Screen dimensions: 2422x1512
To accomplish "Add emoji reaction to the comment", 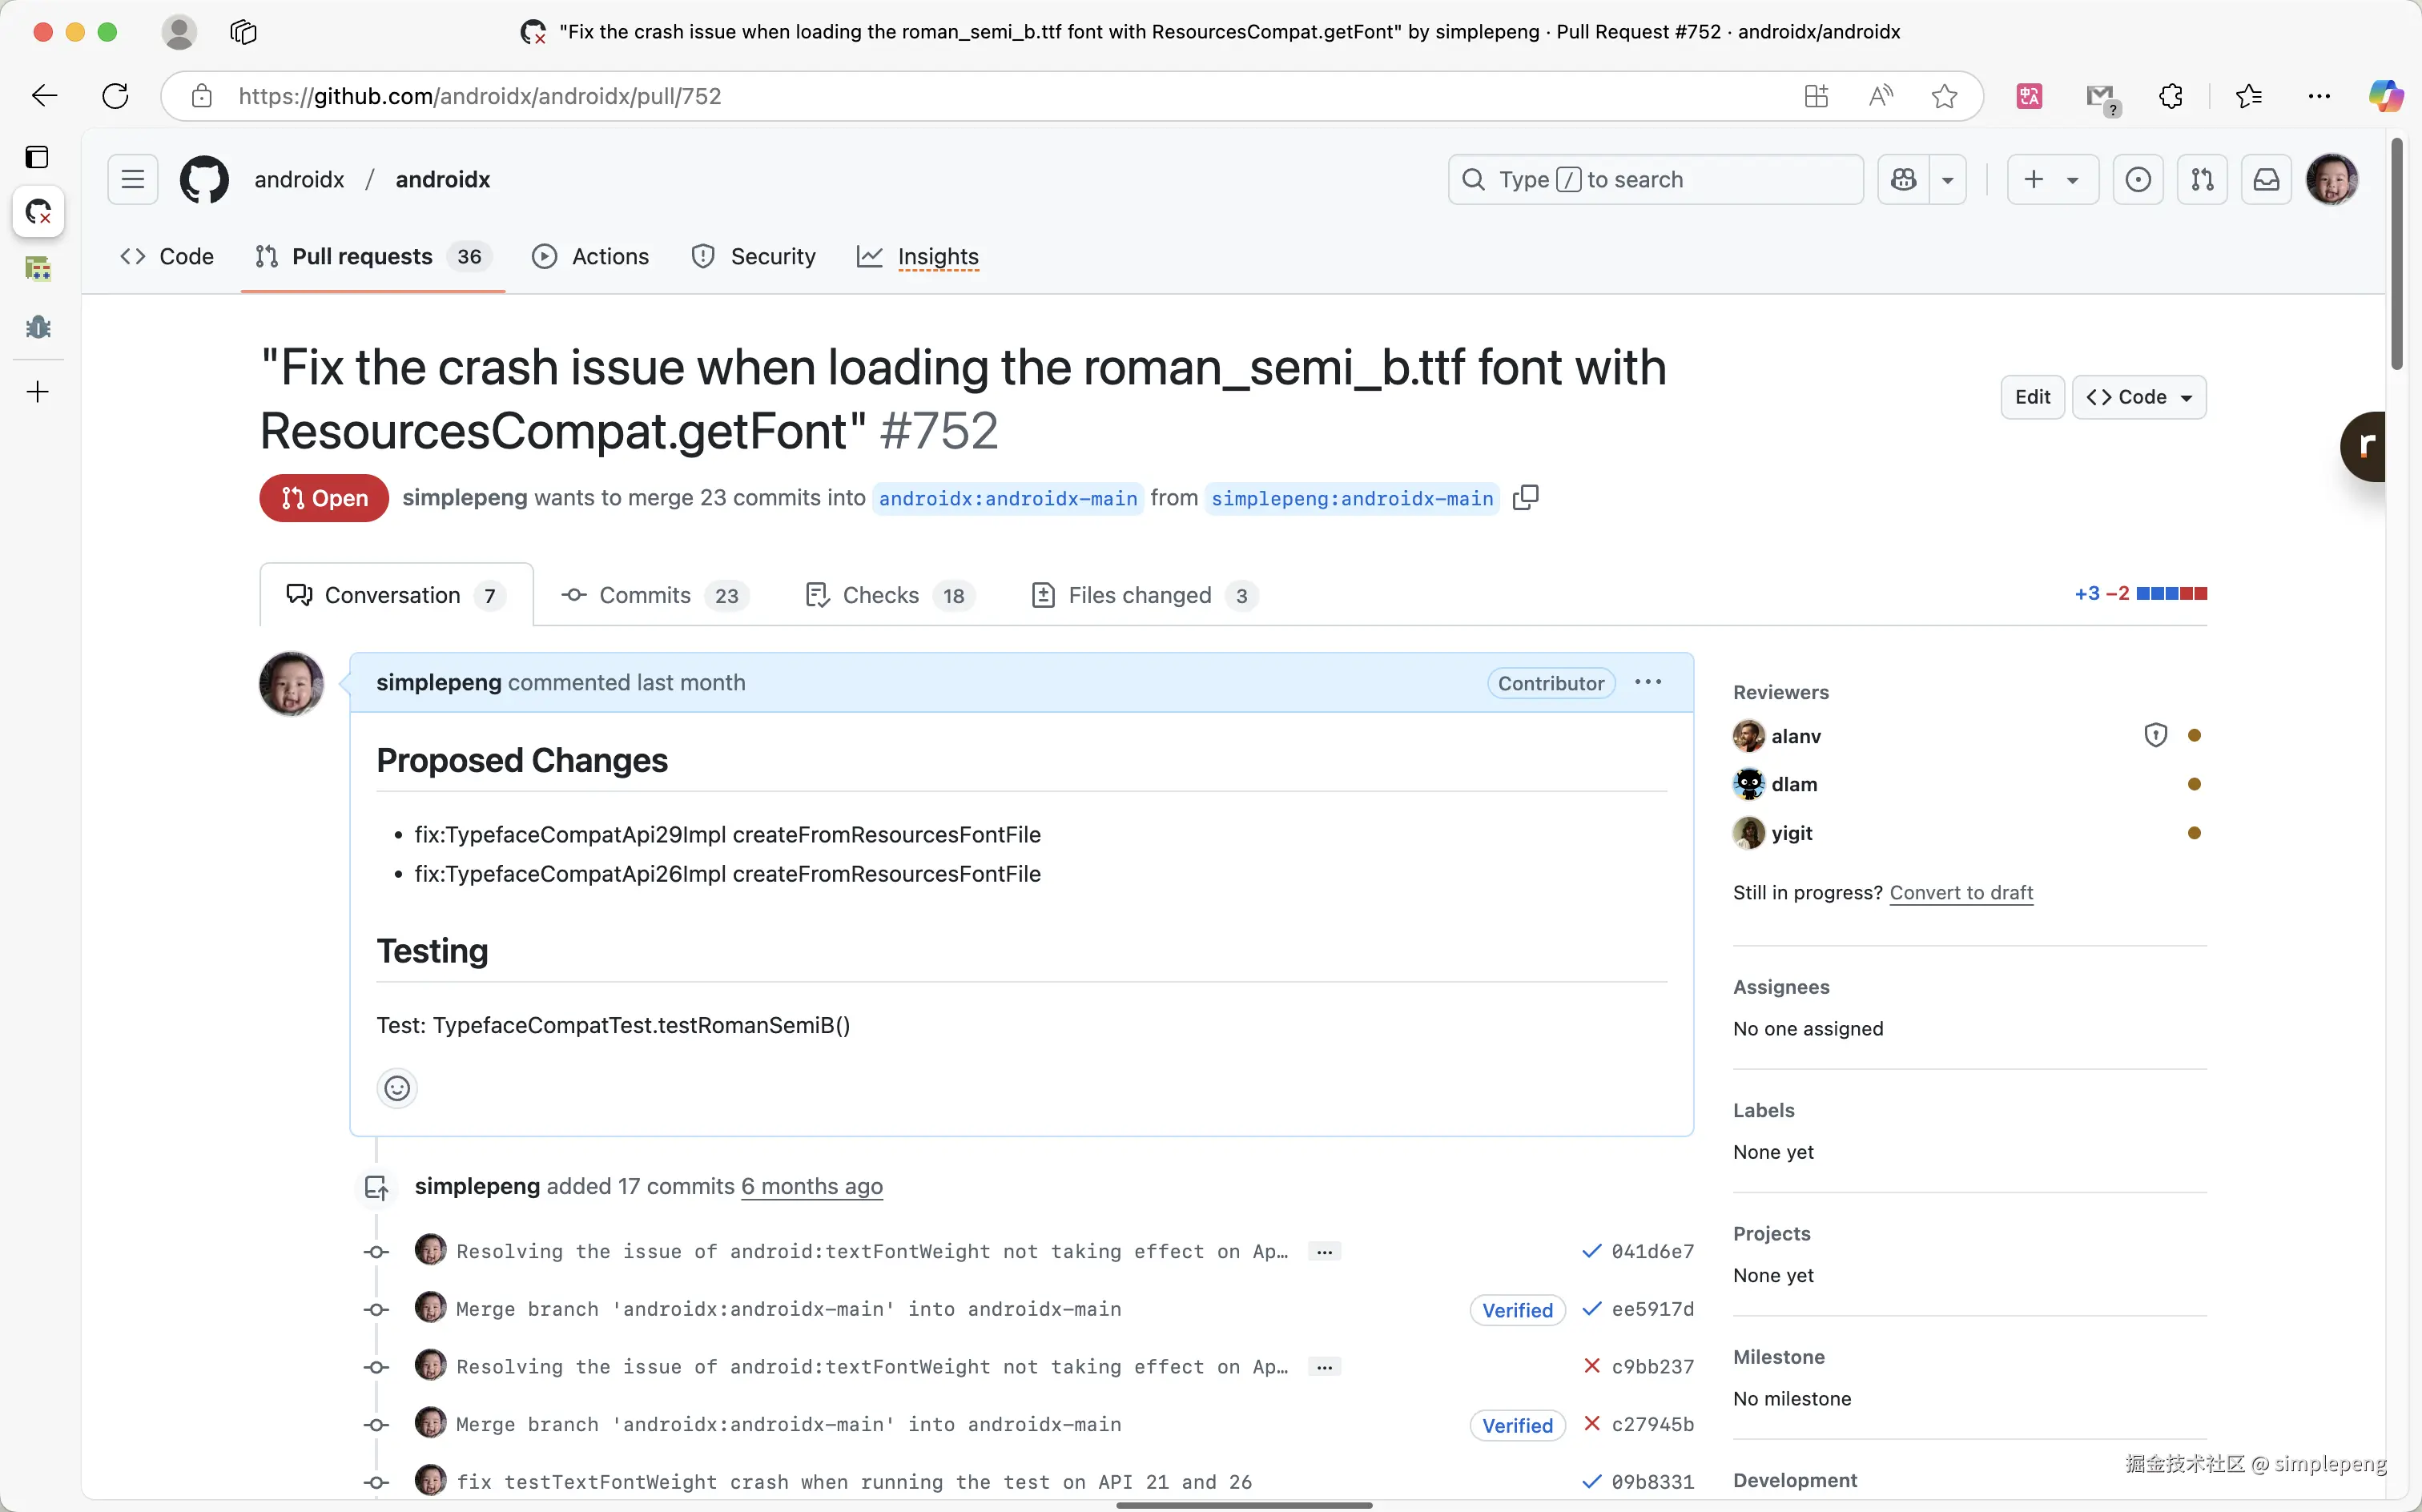I will [397, 1088].
